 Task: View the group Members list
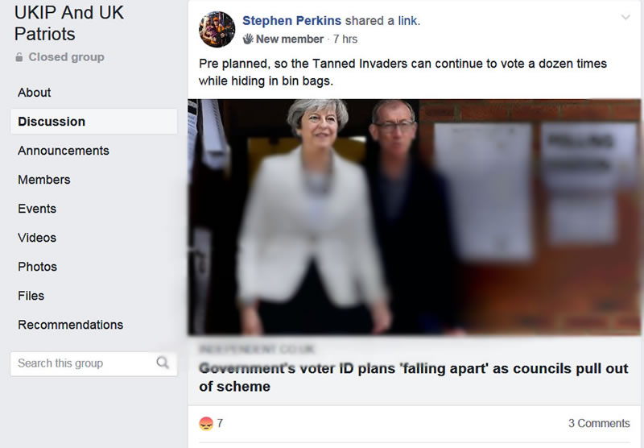(x=44, y=180)
